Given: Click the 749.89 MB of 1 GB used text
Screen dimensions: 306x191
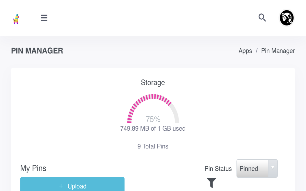Looking at the screenshot, I should [153, 128].
